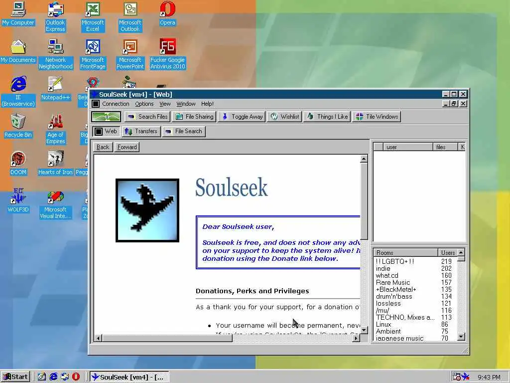Click web page horizontal scroll right arrow
Image resolution: width=510 pixels, height=383 pixels.
point(356,338)
